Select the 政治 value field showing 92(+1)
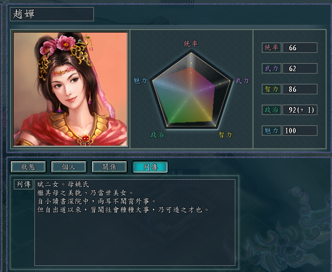332x272 pixels. tap(300, 110)
